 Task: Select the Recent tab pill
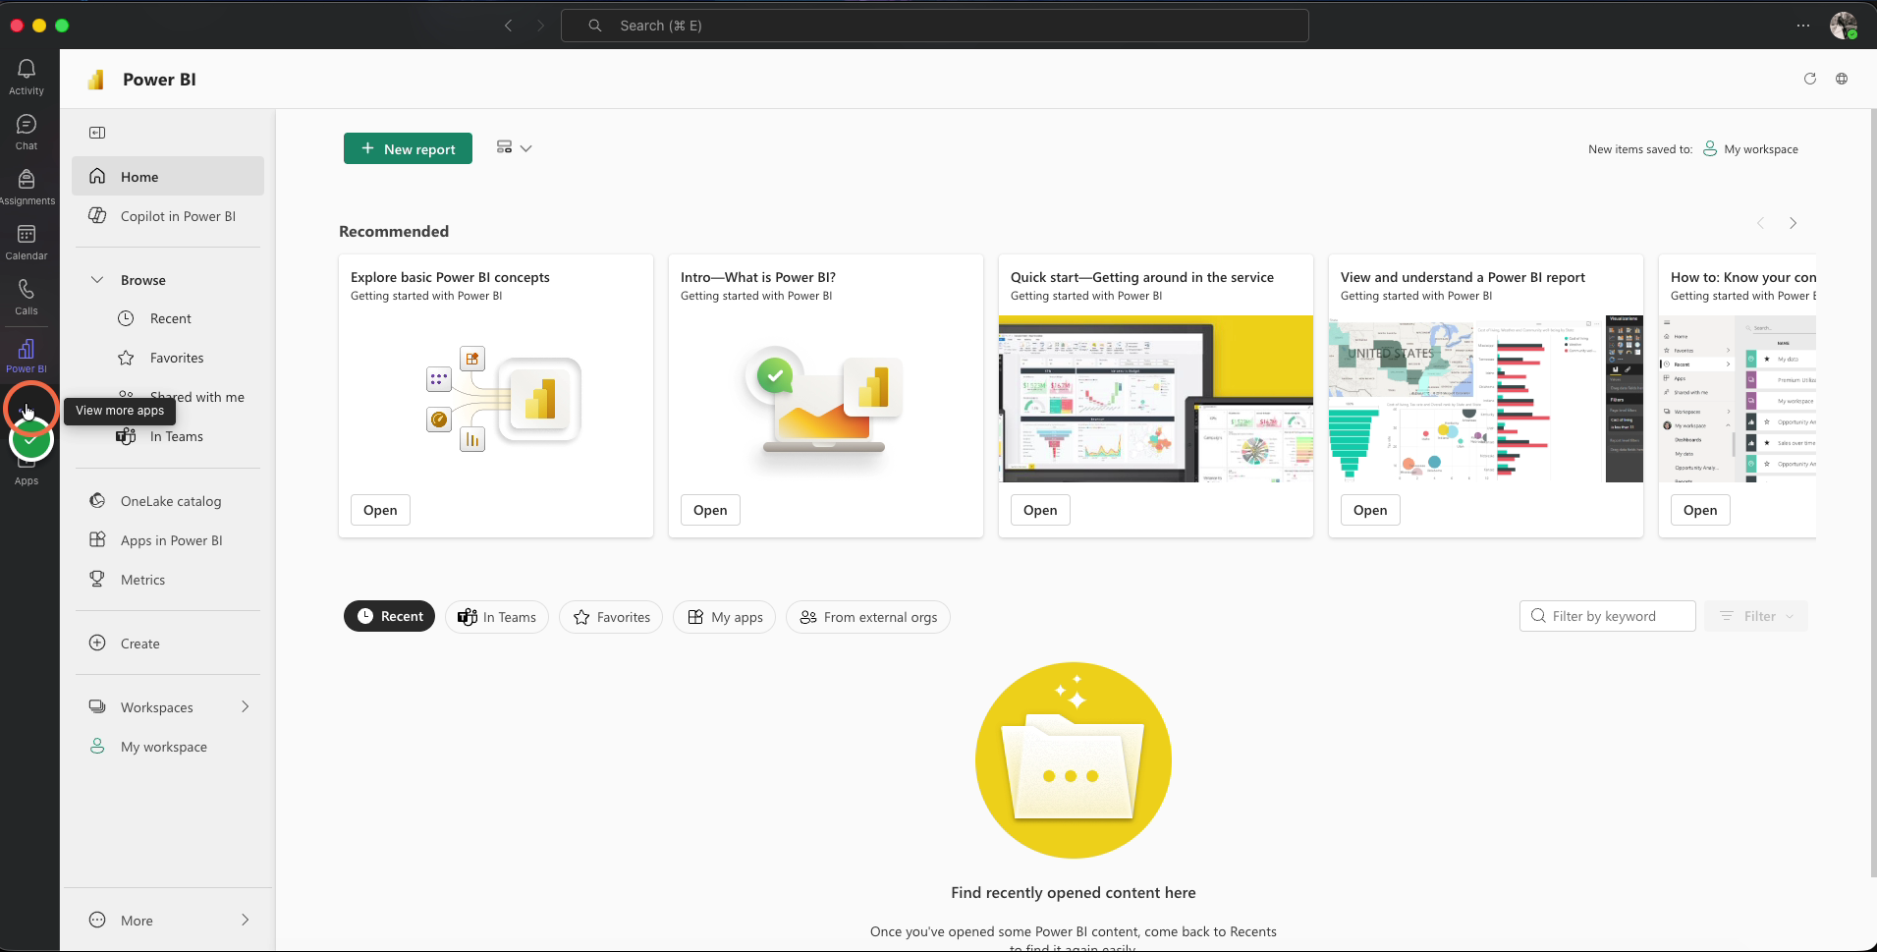pos(389,616)
